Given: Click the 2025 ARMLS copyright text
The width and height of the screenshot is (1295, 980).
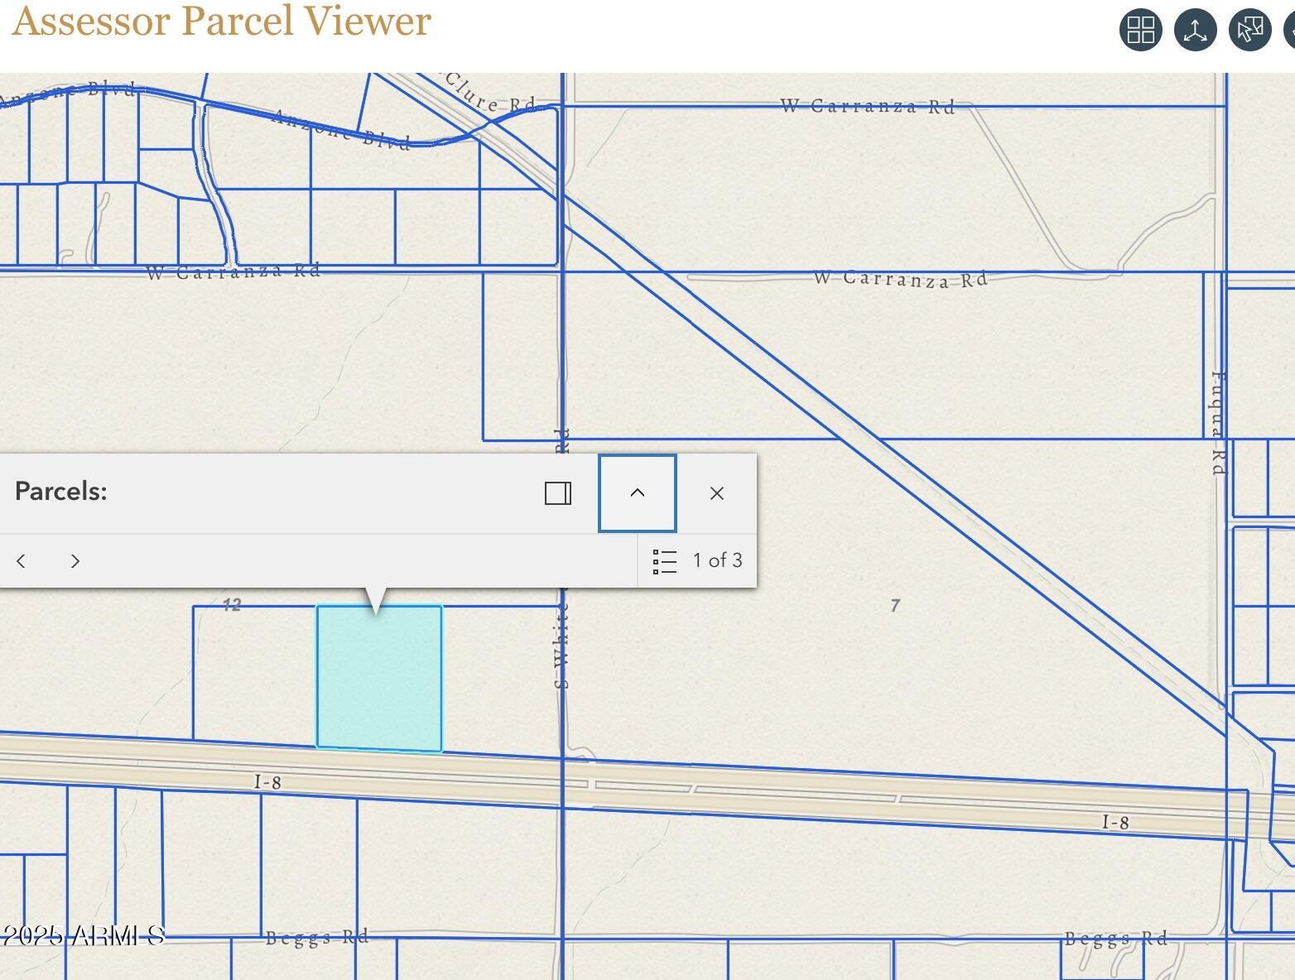Looking at the screenshot, I should pos(79,935).
